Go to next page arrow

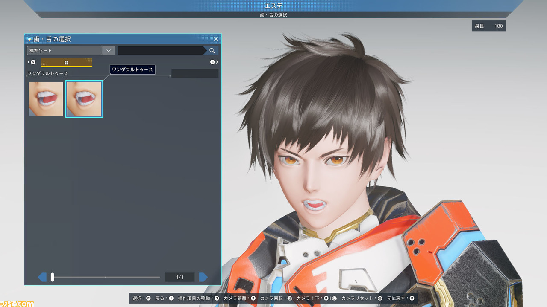click(x=203, y=277)
